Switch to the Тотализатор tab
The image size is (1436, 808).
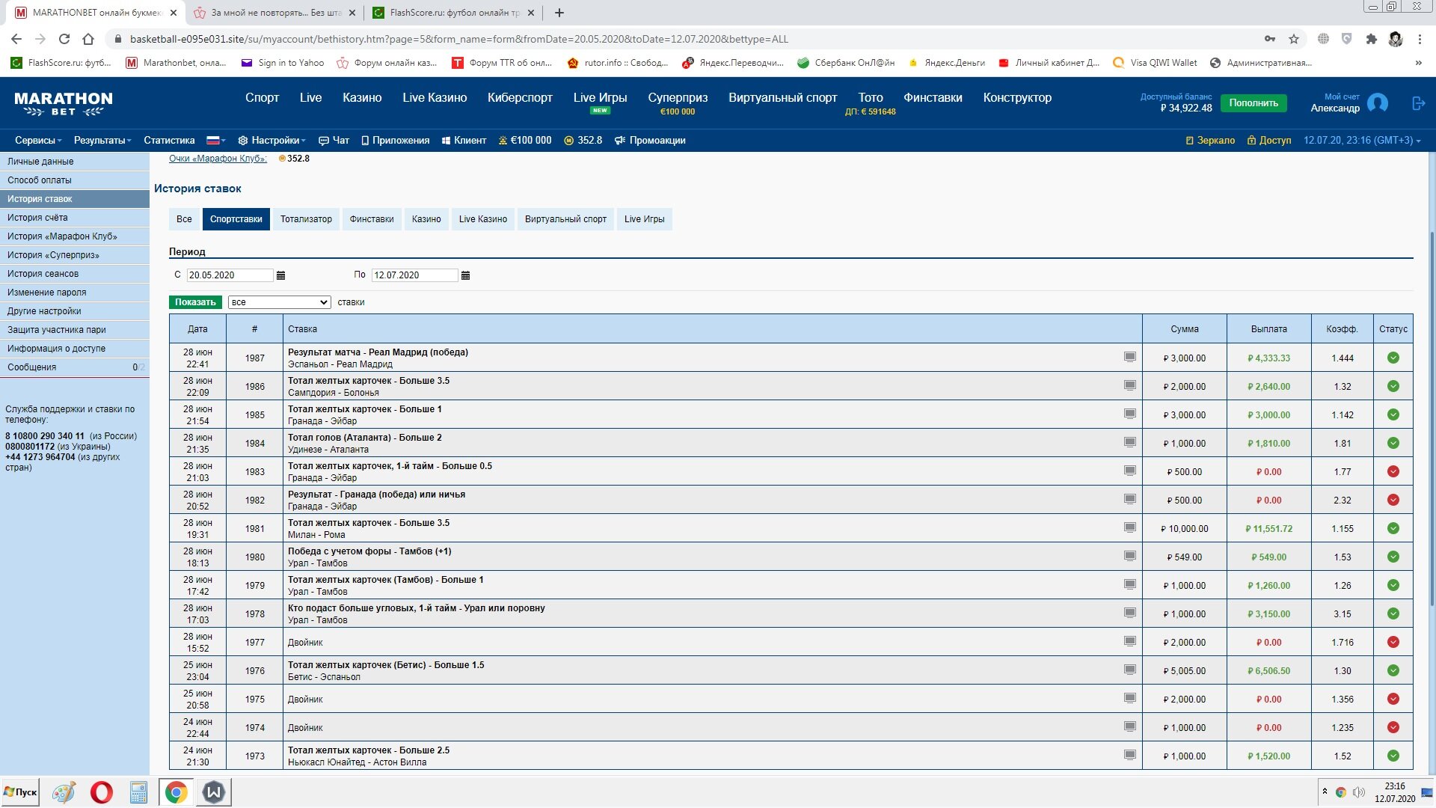[306, 219]
